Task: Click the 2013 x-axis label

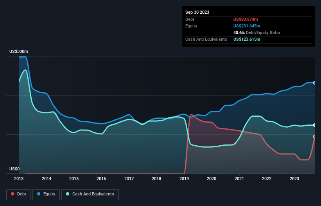Action: (x=19, y=179)
